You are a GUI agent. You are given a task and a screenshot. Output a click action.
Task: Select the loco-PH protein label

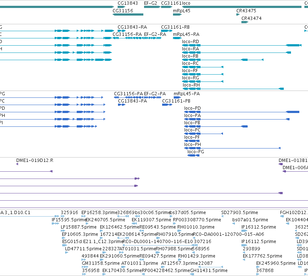192,145
